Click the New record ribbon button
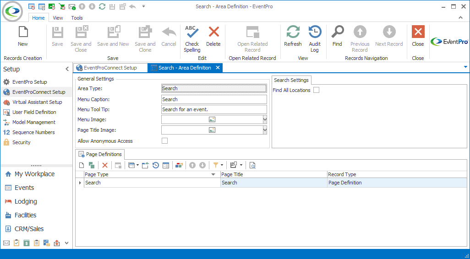 click(x=23, y=37)
